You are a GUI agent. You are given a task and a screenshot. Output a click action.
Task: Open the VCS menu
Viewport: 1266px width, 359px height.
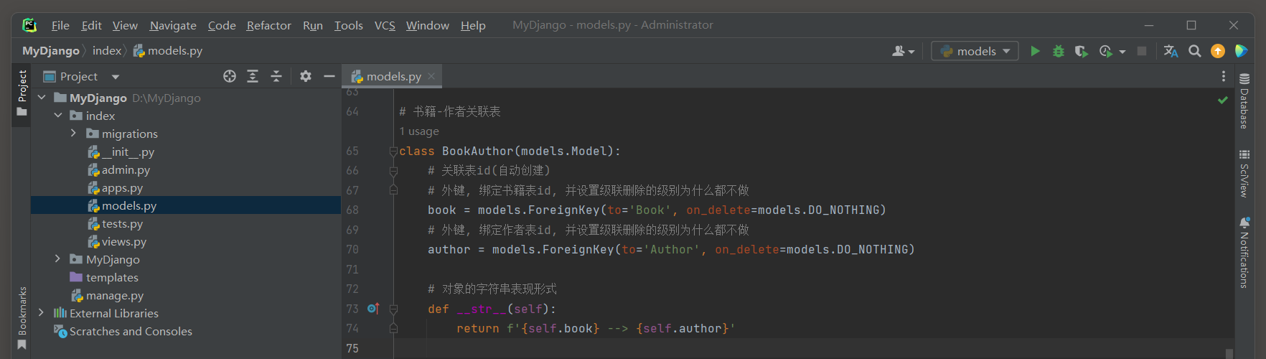click(385, 25)
